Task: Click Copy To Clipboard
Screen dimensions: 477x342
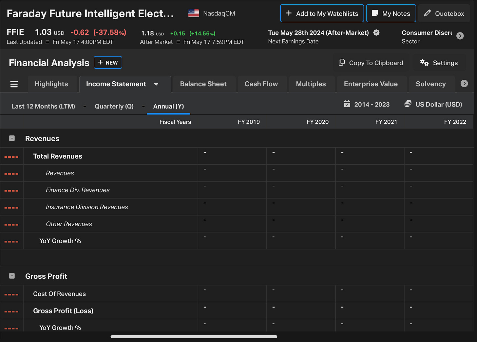Action: [x=371, y=63]
